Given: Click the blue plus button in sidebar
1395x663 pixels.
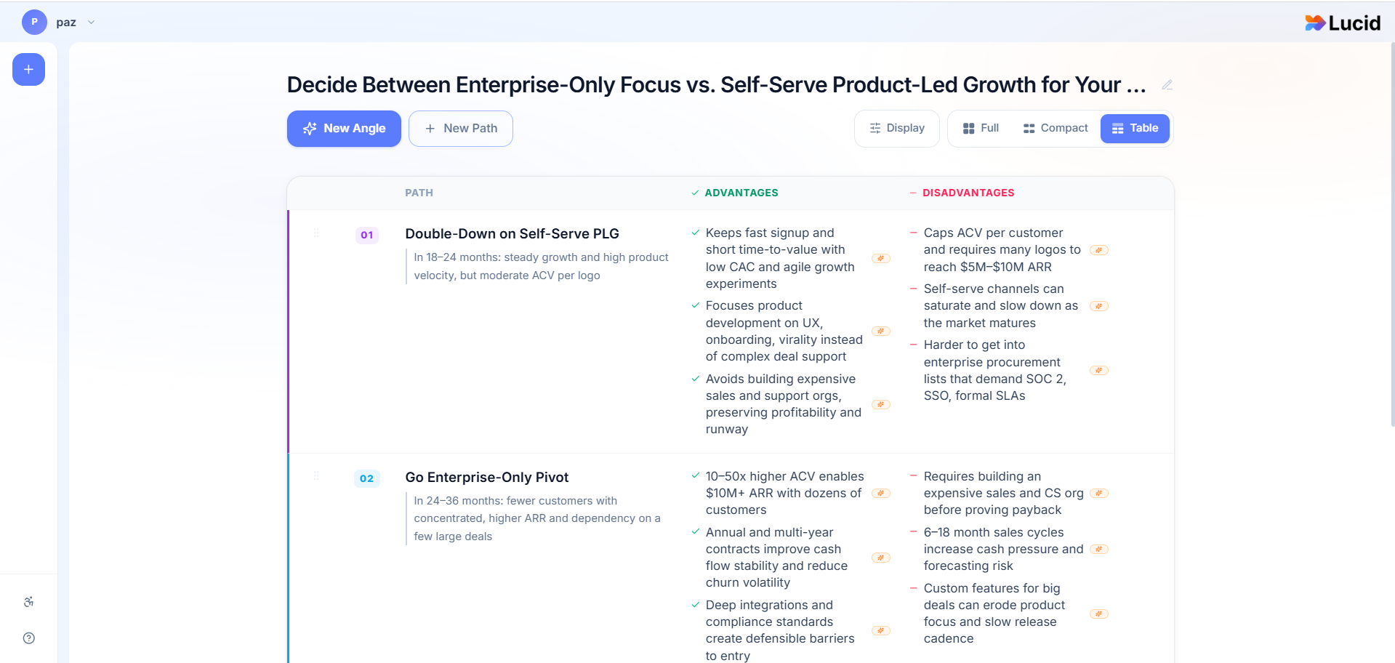Looking at the screenshot, I should pos(28,70).
